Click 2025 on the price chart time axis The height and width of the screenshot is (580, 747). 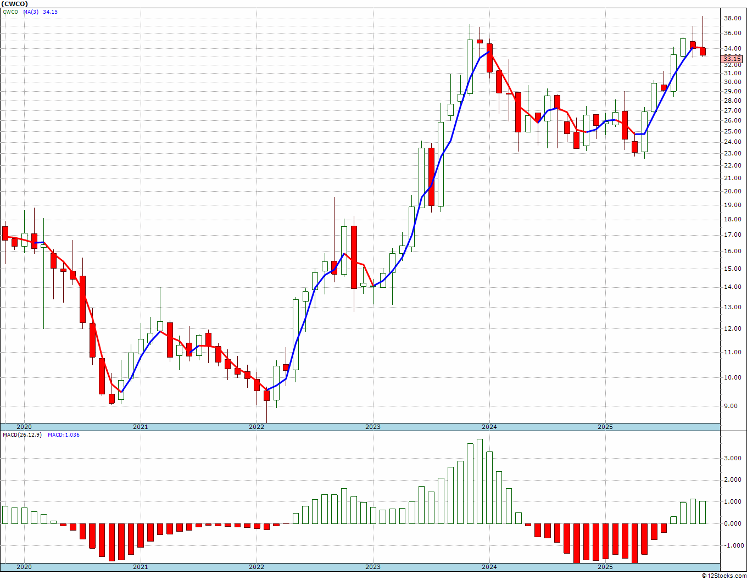point(605,427)
